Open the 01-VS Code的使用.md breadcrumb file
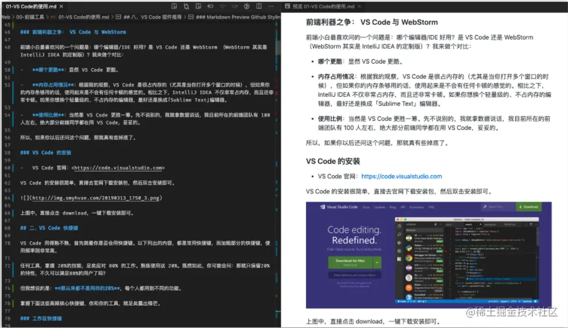The width and height of the screenshot is (568, 328). [84, 17]
